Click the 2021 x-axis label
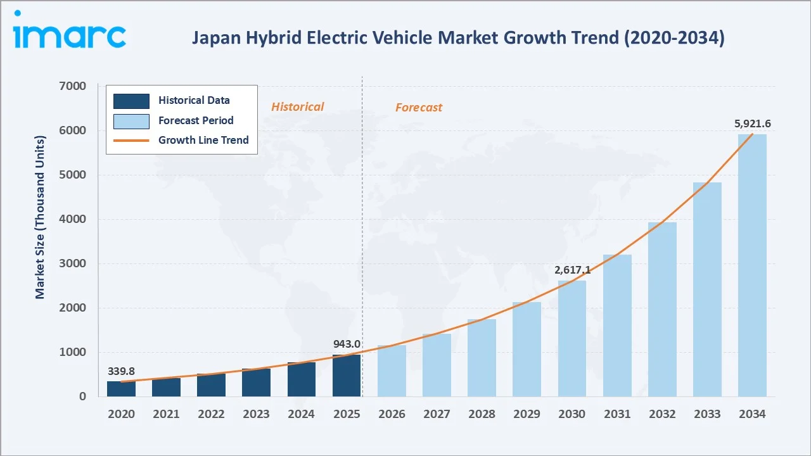Screen dimensions: 811x456 [x=166, y=414]
